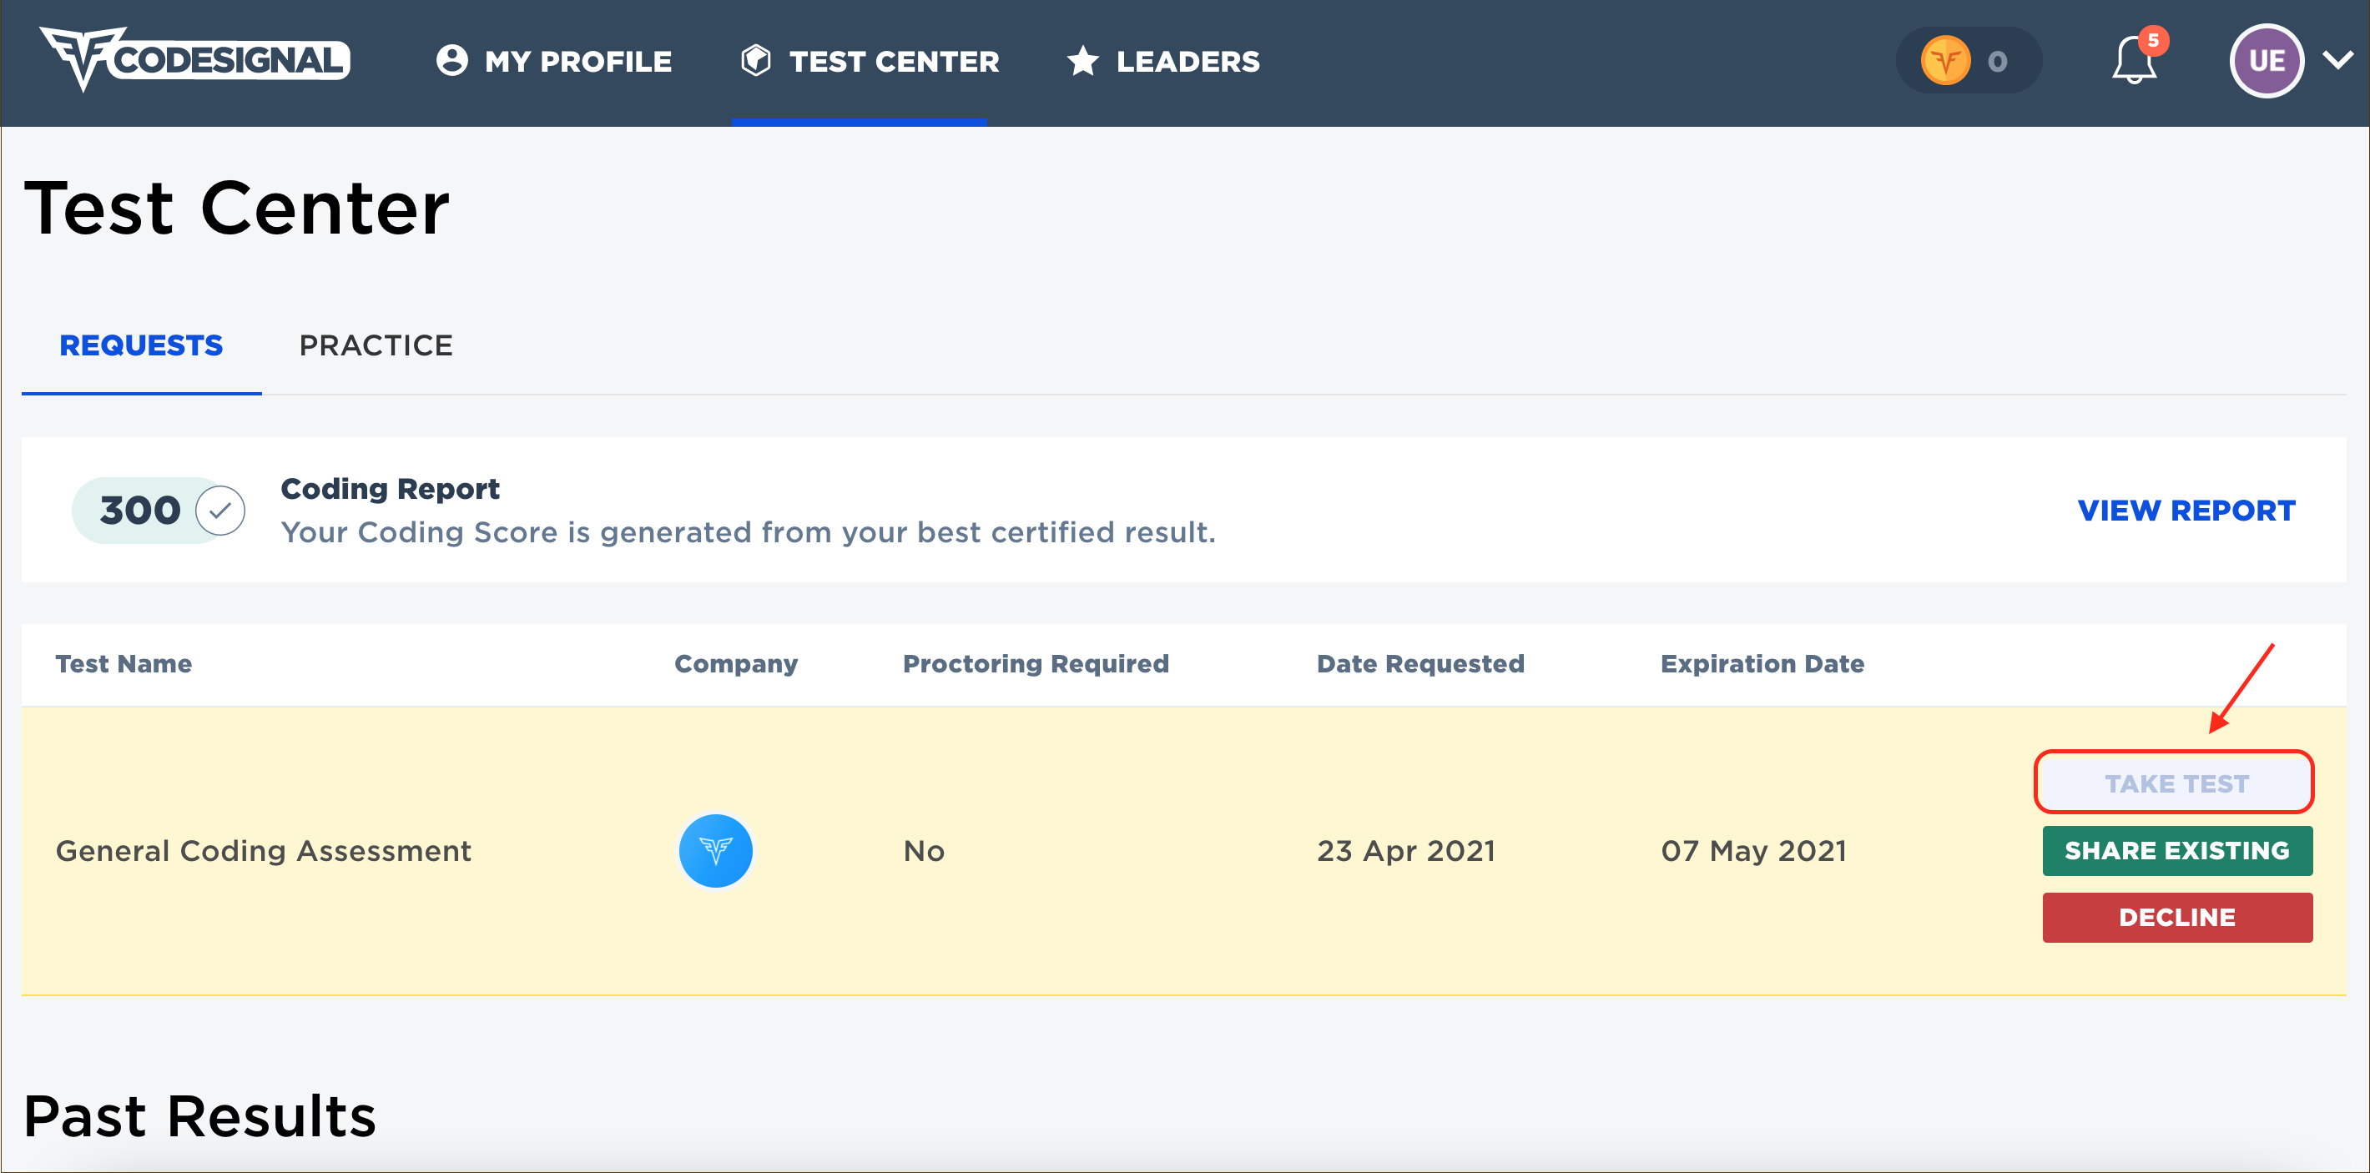Screen dimensions: 2370x1173
Task: Click the Test Center cube icon
Action: coord(756,60)
